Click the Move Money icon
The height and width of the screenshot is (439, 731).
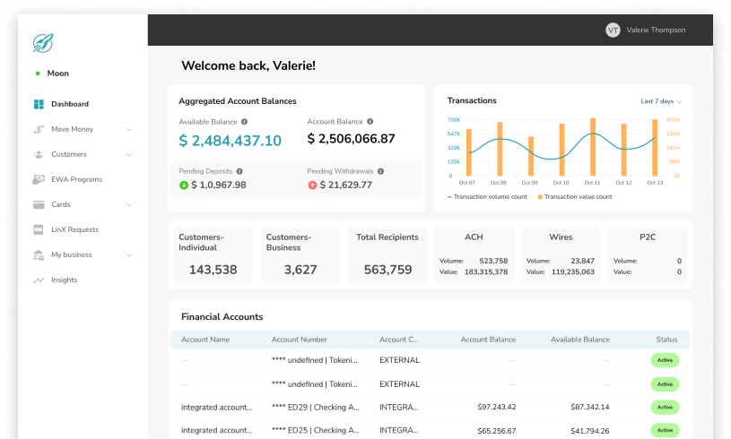[x=39, y=129]
